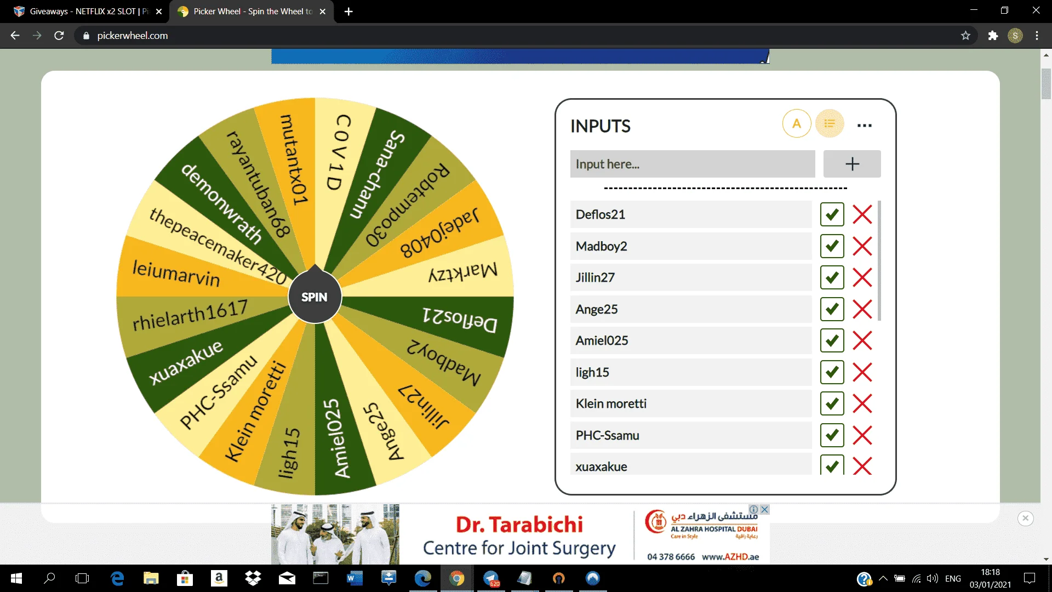Delete ligh15 with its red X
The image size is (1052, 592).
(x=862, y=372)
